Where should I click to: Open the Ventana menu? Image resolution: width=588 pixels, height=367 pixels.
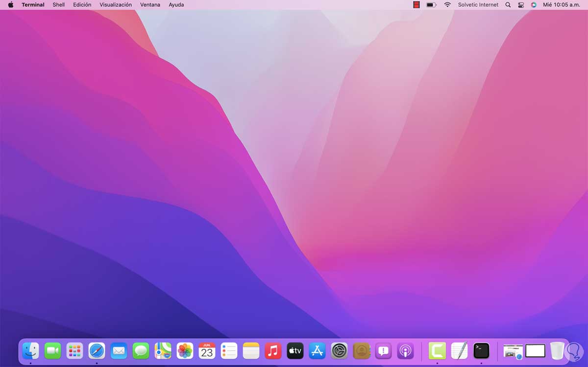coord(150,4)
